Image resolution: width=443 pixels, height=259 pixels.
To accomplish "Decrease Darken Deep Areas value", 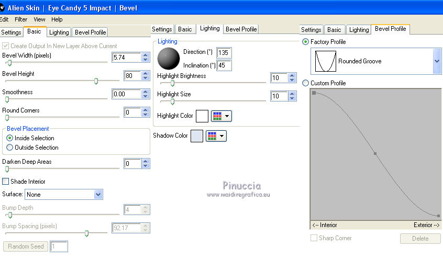I will (x=146, y=166).
